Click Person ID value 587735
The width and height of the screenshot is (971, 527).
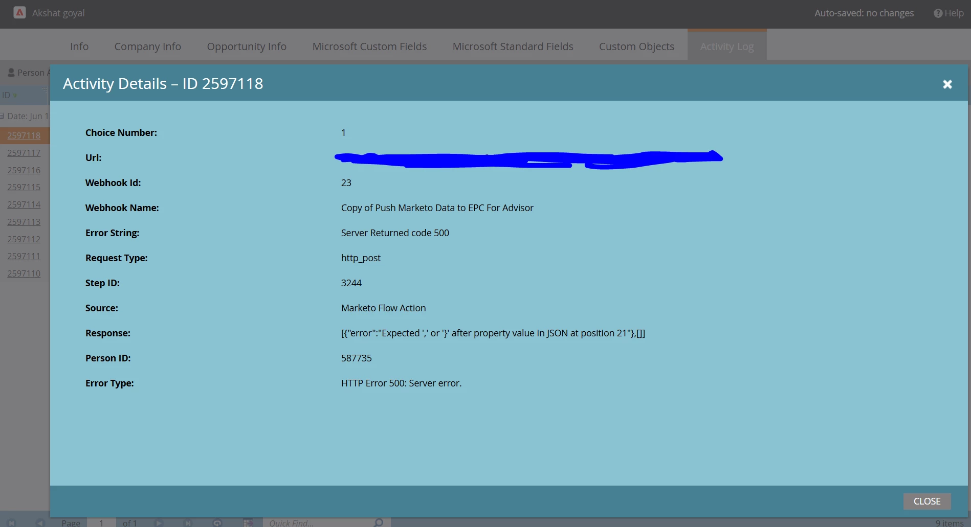[357, 358]
